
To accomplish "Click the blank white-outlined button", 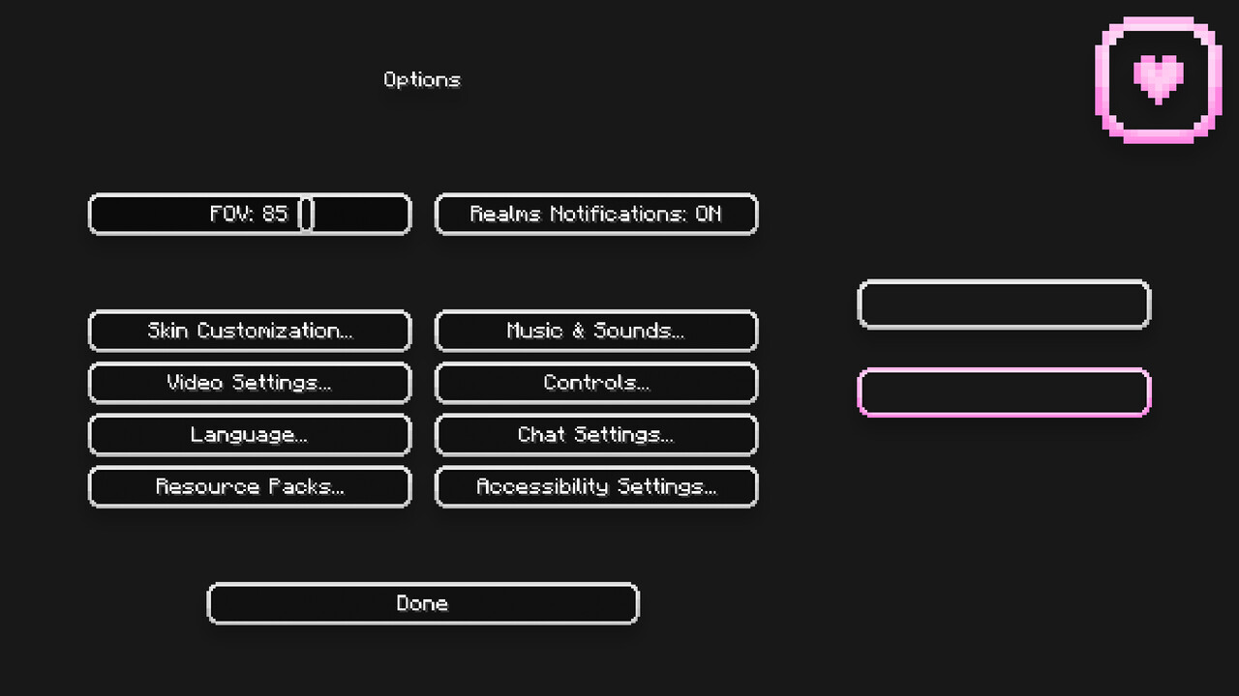I will coord(1004,304).
